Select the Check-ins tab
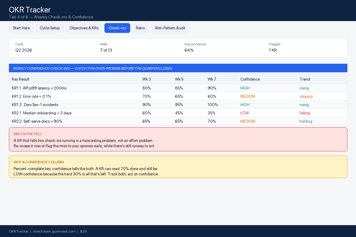The height and width of the screenshot is (237, 356). pyautogui.click(x=117, y=28)
